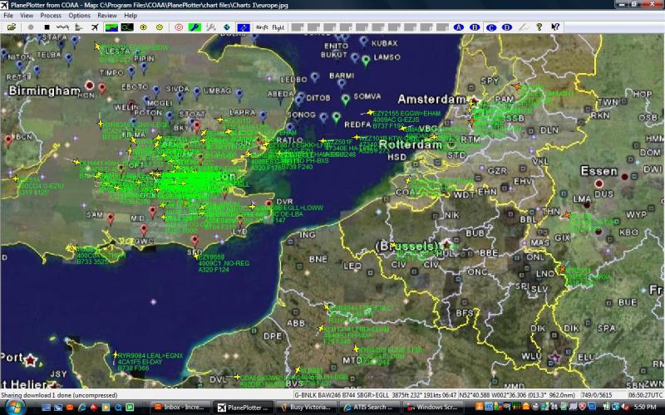Switch to Busy Victoria taskbar button

pyautogui.click(x=306, y=408)
